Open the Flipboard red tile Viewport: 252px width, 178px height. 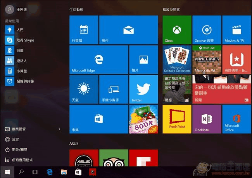143,158
